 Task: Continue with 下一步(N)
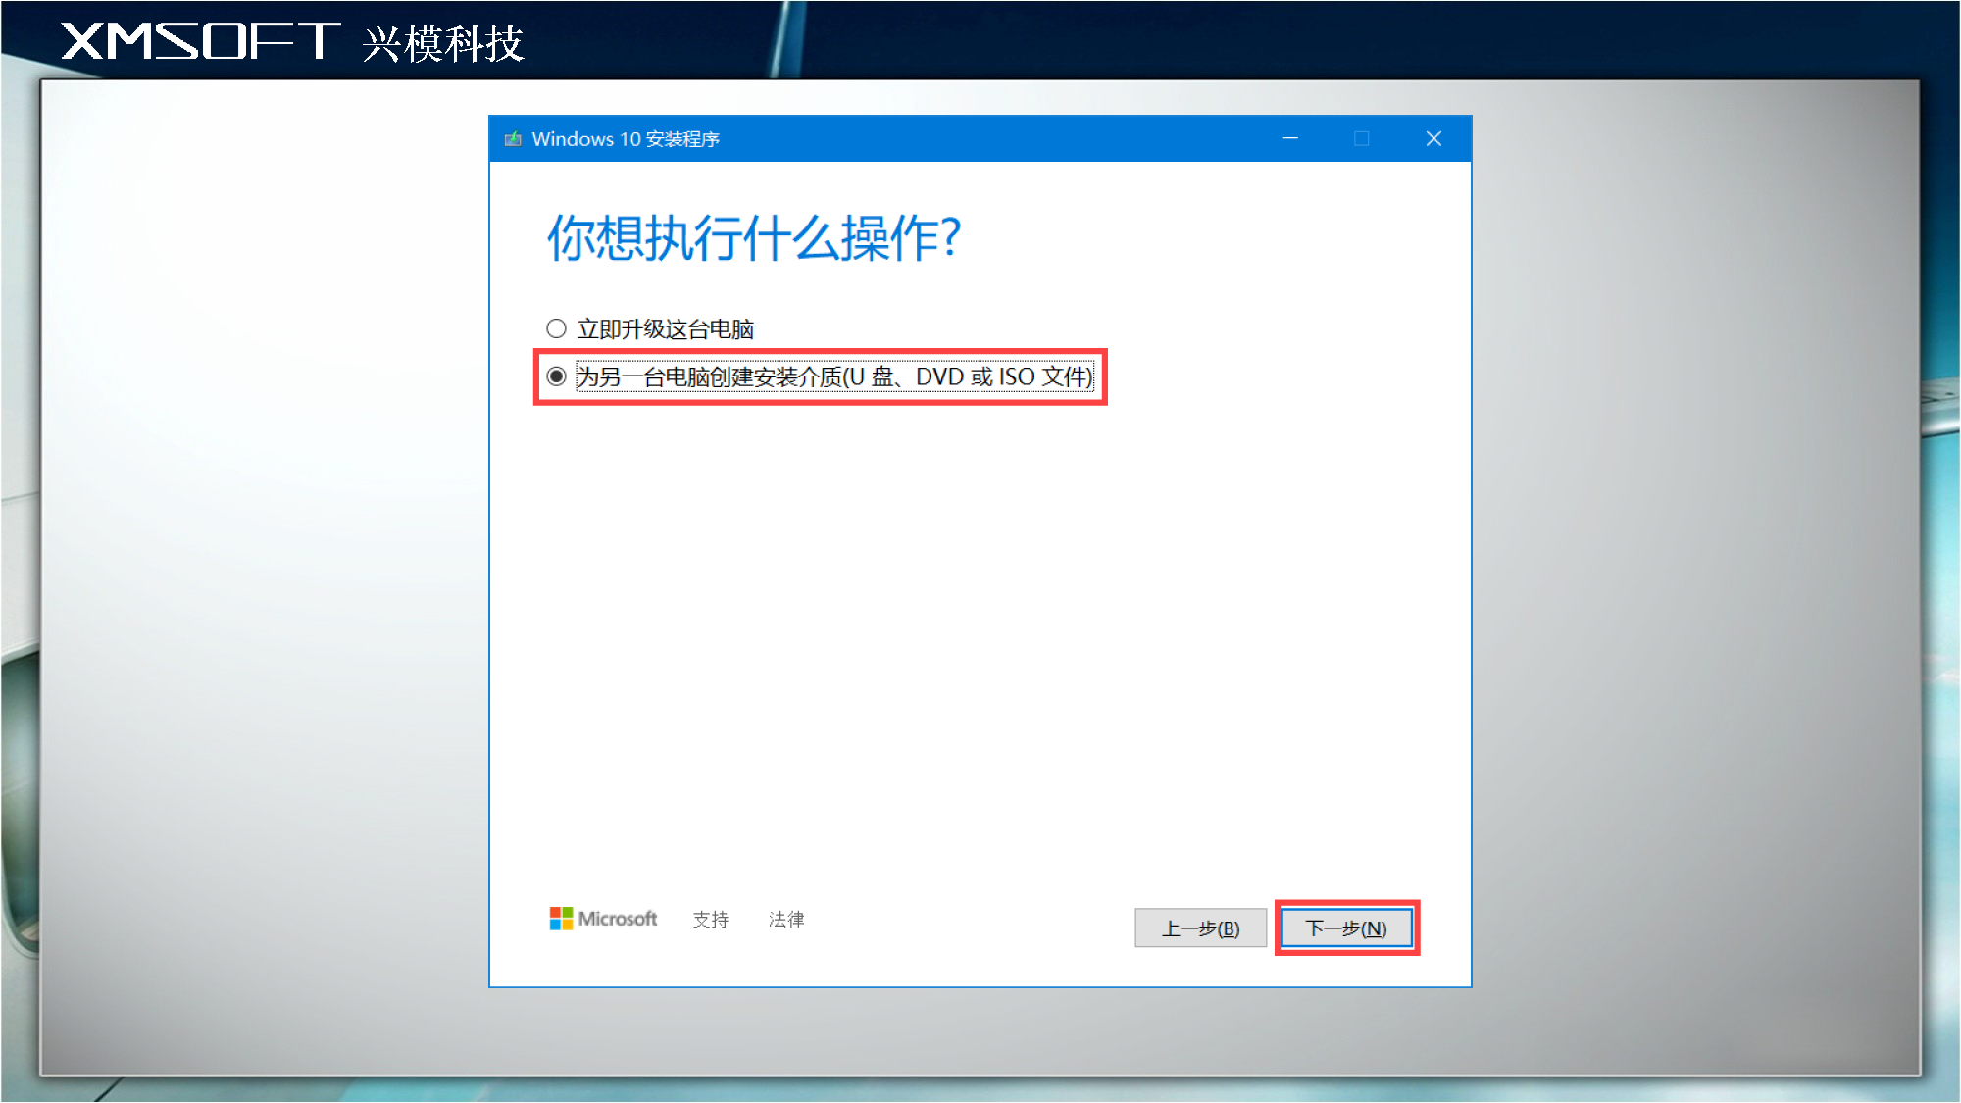click(1346, 928)
